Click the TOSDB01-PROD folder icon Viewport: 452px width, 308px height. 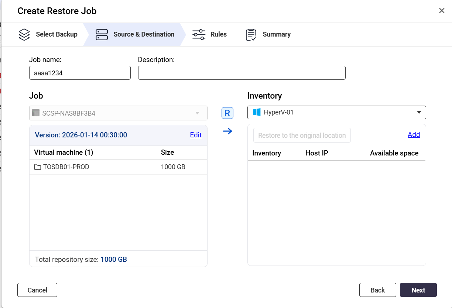[37, 167]
